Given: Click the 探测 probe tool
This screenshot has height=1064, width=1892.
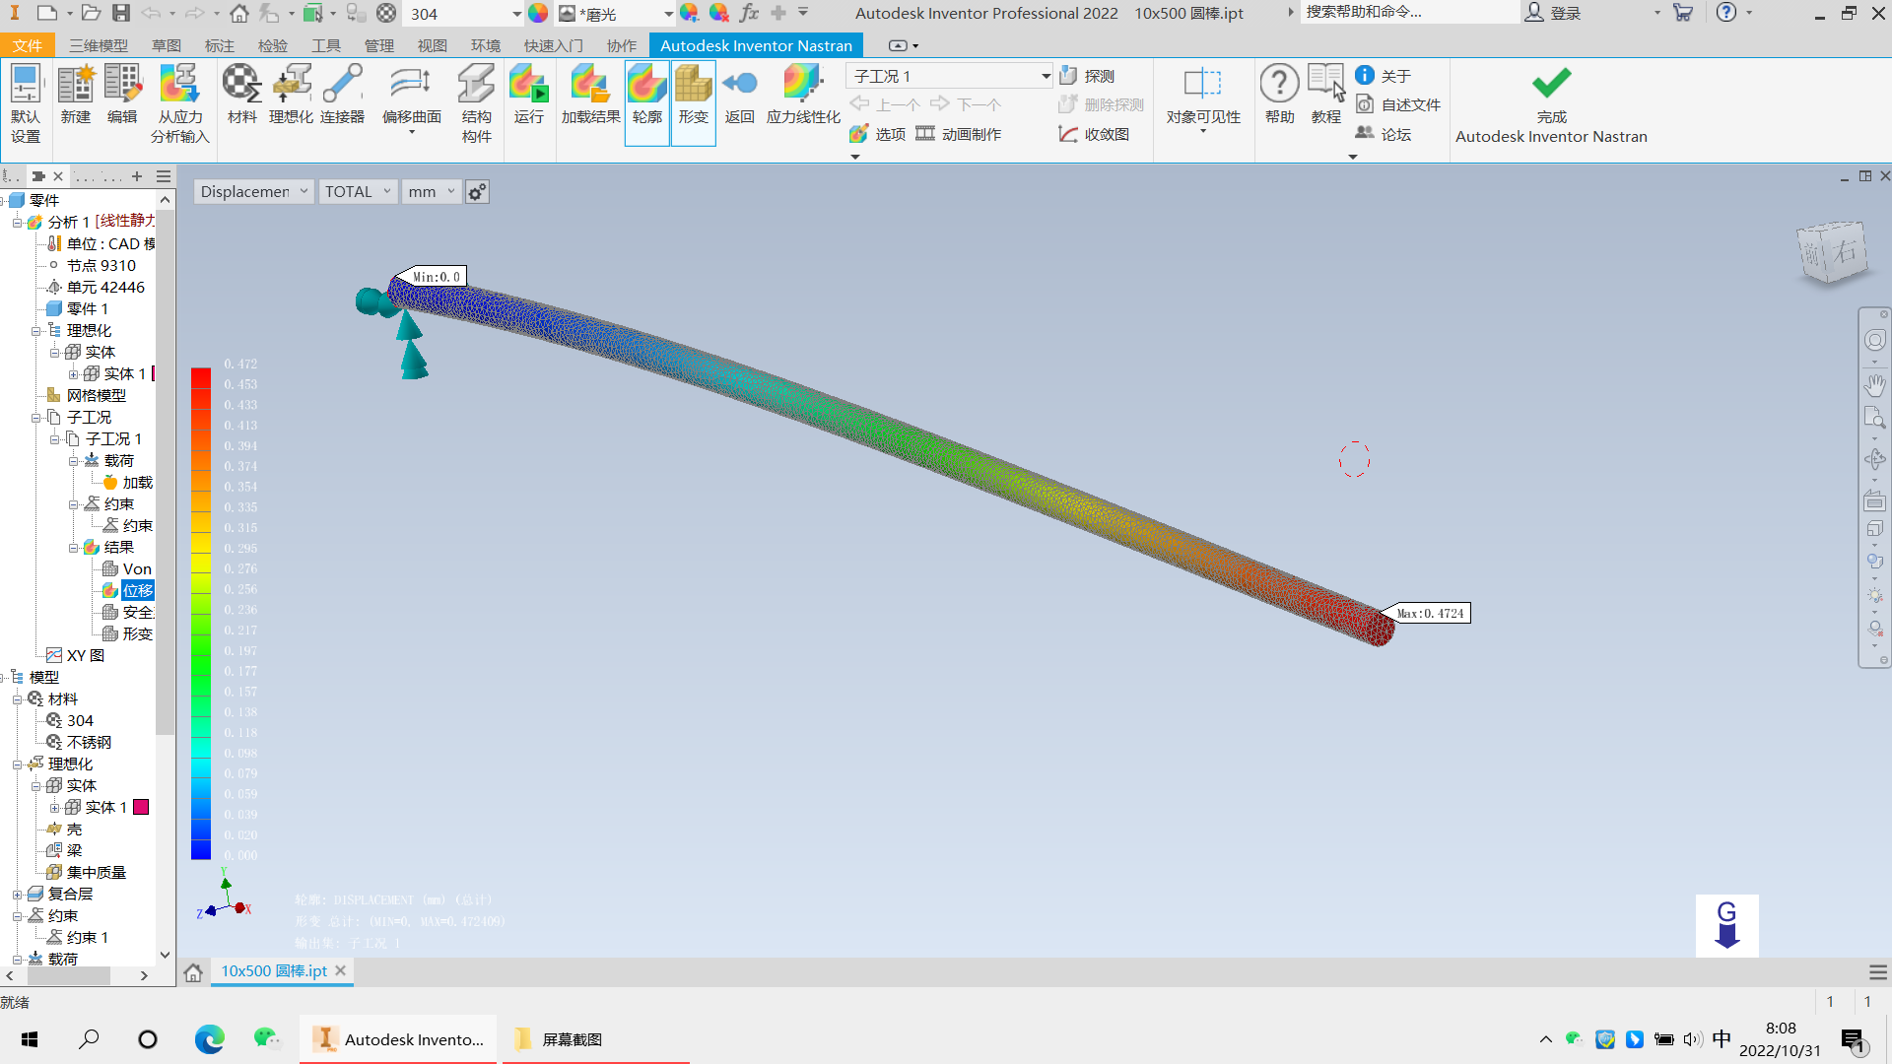Looking at the screenshot, I should tap(1087, 76).
